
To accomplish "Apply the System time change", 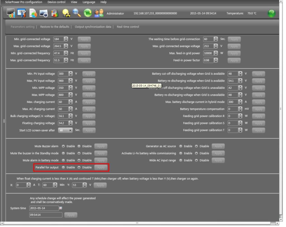I will coord(71,215).
